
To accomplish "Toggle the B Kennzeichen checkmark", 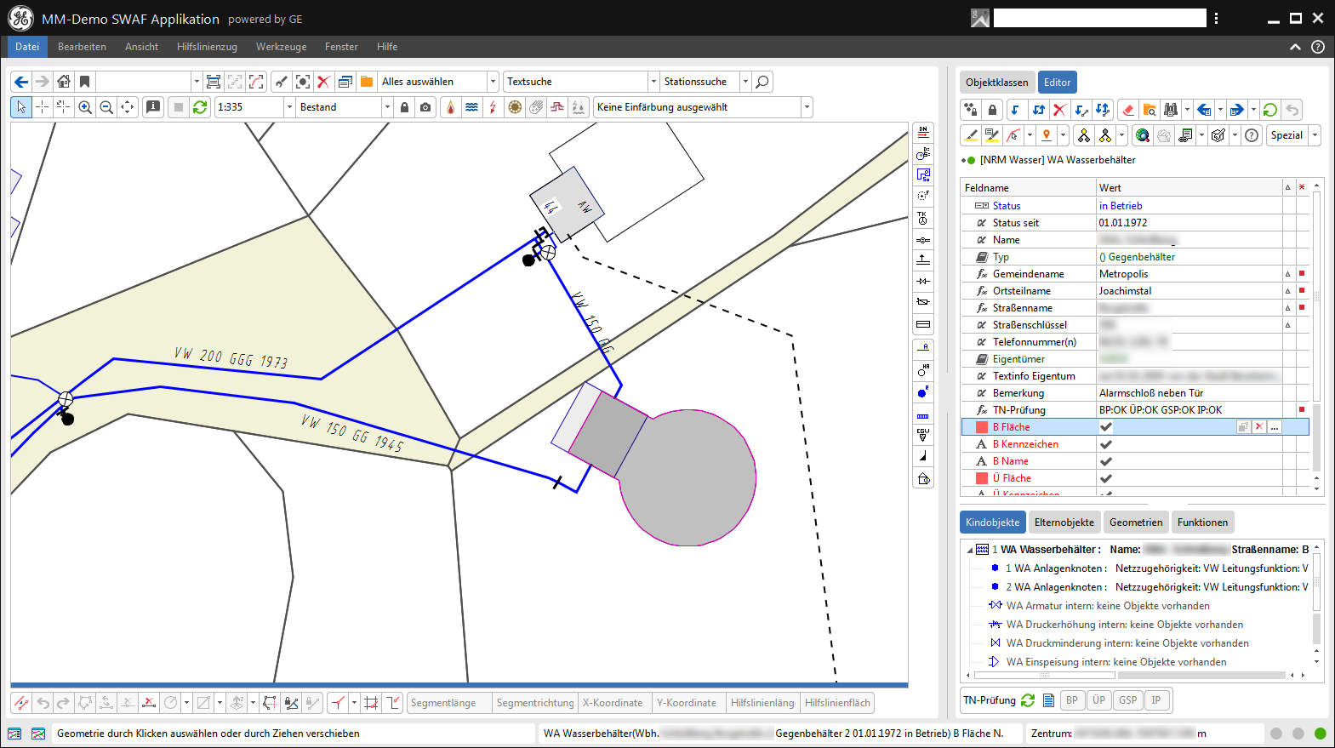I will 1106,444.
